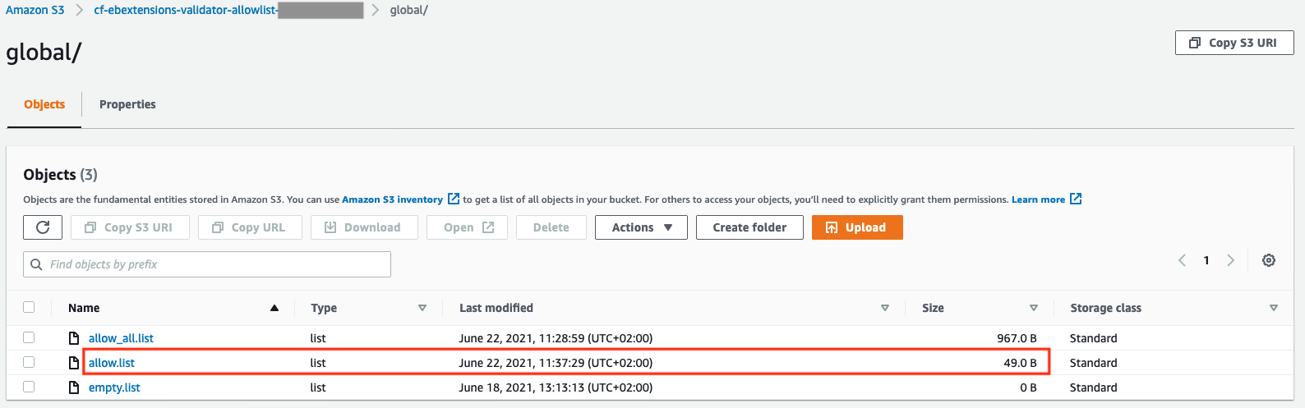The image size is (1305, 408).
Task: Switch to the Properties tab
Action: point(127,104)
